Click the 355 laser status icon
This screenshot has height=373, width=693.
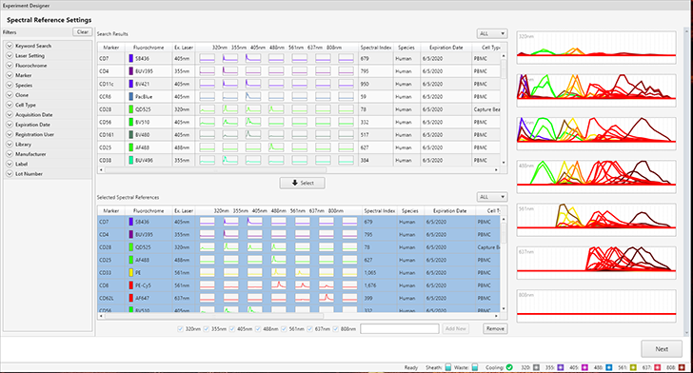pyautogui.click(x=561, y=367)
